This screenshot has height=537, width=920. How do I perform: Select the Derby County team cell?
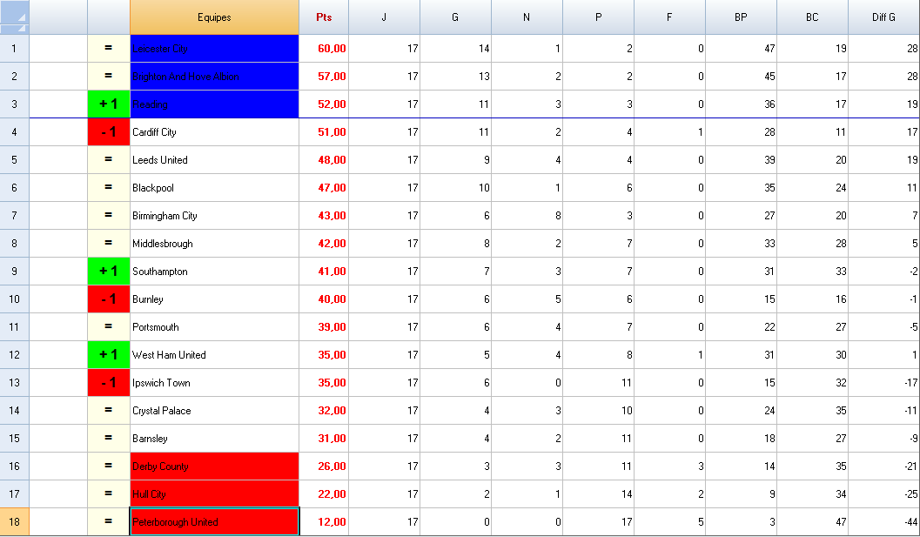click(x=214, y=466)
